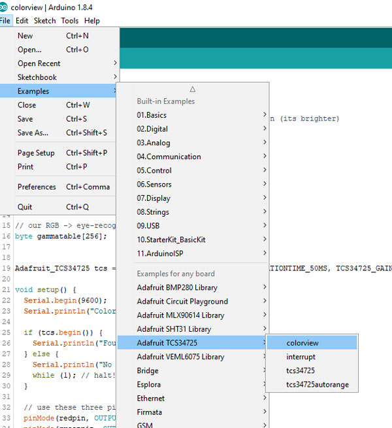Viewport: 392px width, 428px height.
Task: Expand 06.Sensors built-in examples
Action: (154, 185)
